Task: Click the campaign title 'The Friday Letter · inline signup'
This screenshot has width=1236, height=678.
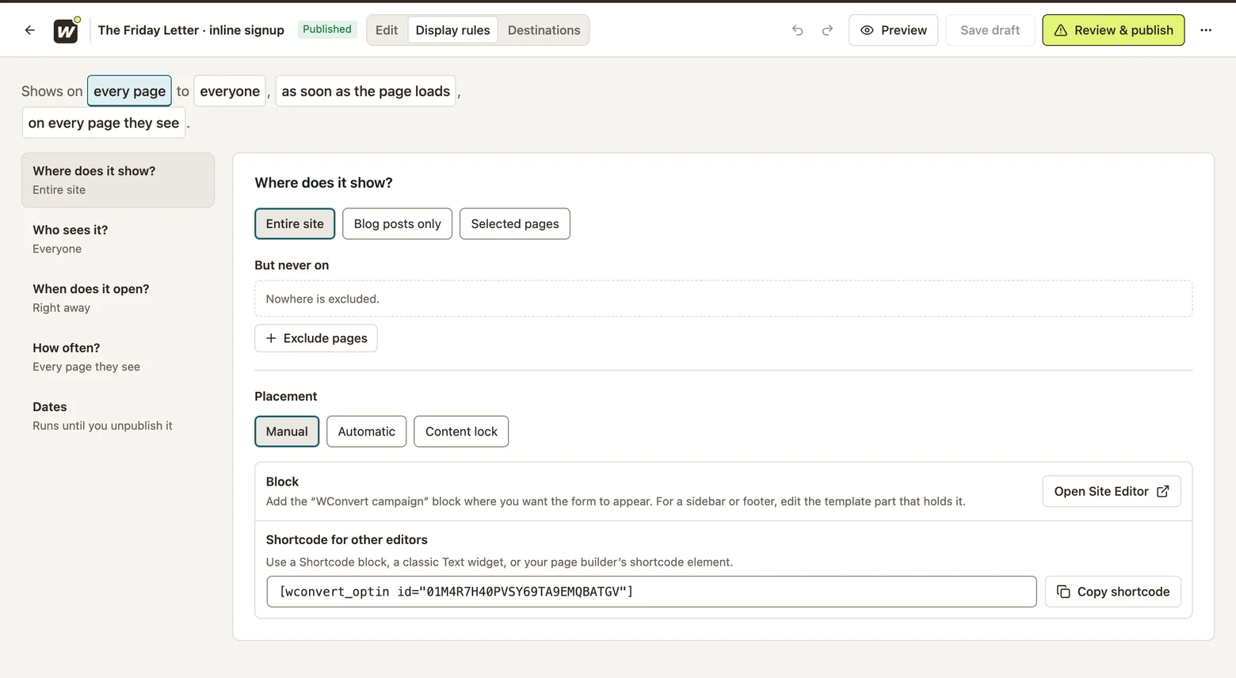Action: tap(191, 30)
